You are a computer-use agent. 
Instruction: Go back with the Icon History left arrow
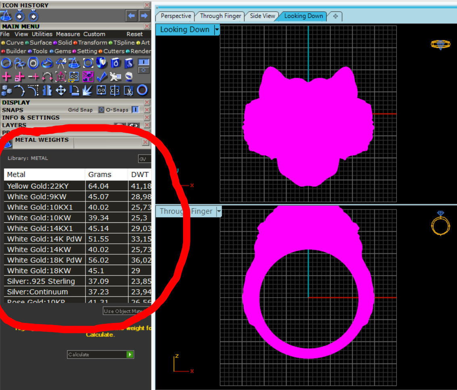(131, 16)
